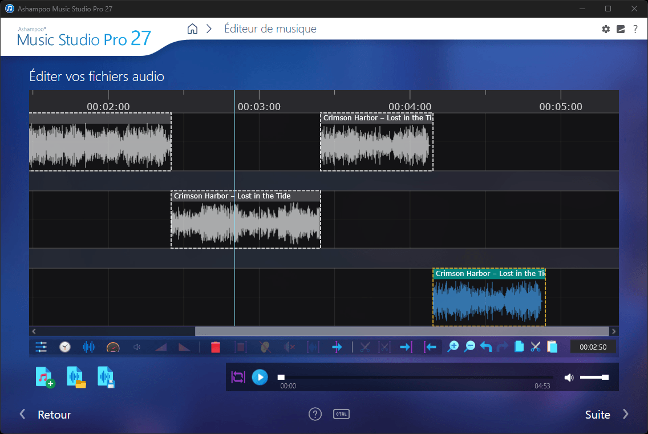Open the circled help icon at bottom

tap(315, 413)
